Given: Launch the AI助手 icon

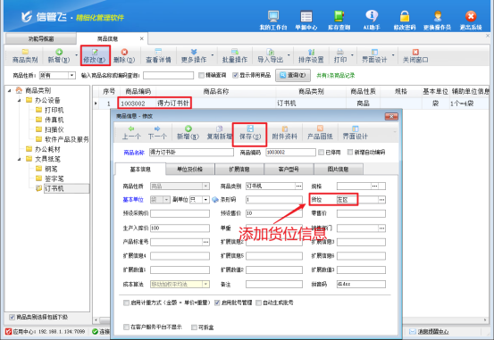Looking at the screenshot, I should (372, 21).
